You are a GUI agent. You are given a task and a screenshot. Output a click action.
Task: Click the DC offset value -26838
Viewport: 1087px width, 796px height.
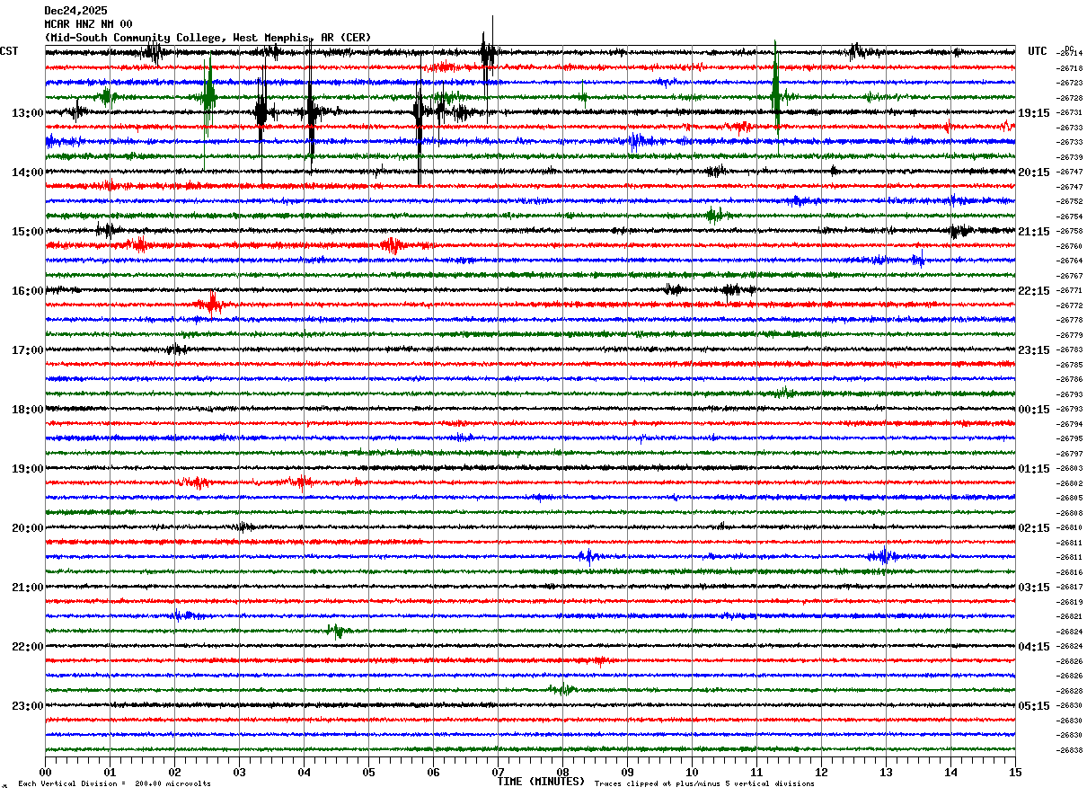1070,750
